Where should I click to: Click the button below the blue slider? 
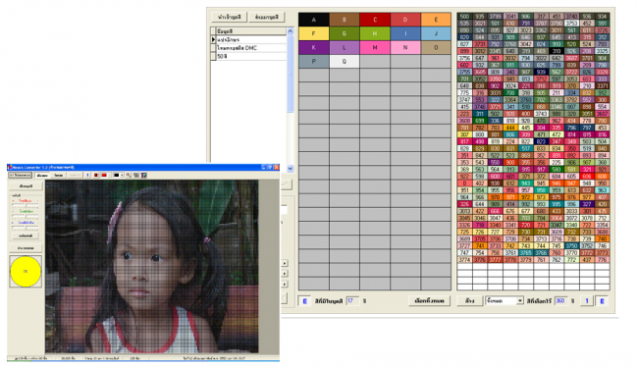(x=26, y=236)
